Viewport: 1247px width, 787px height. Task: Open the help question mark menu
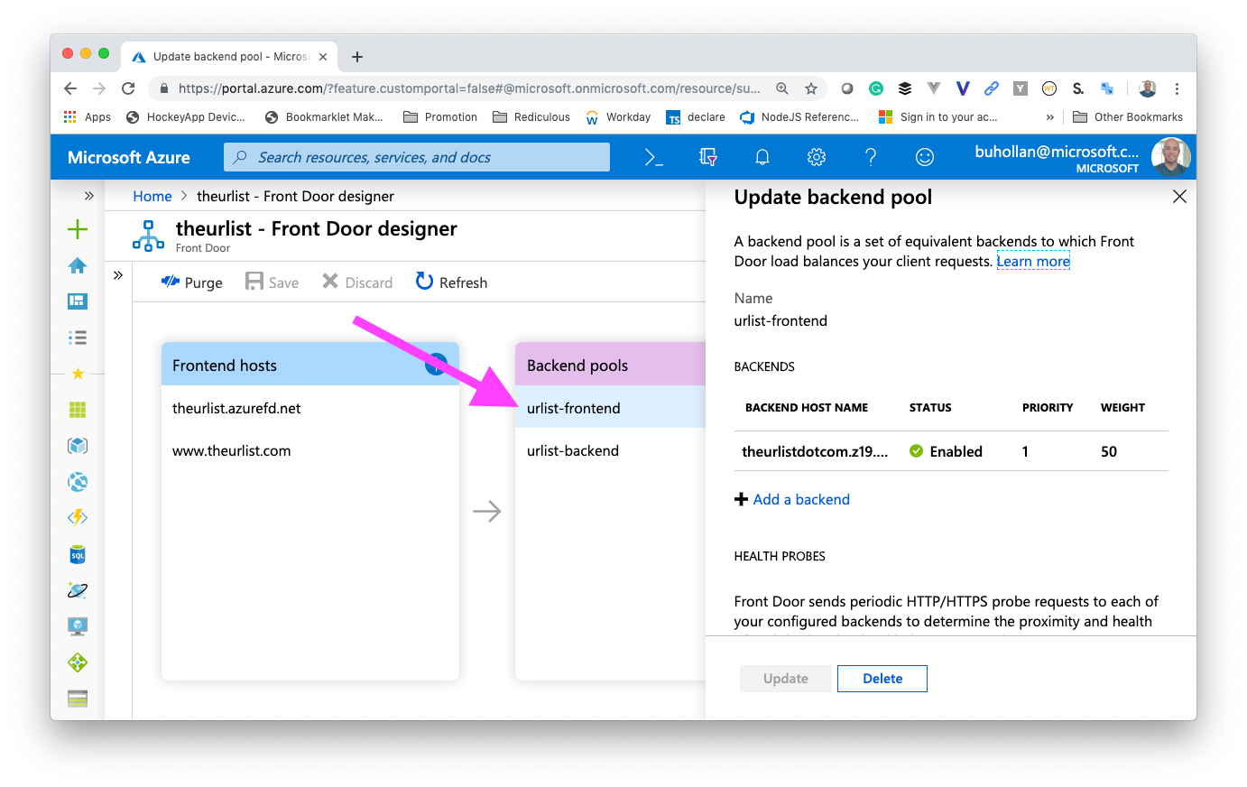point(871,157)
